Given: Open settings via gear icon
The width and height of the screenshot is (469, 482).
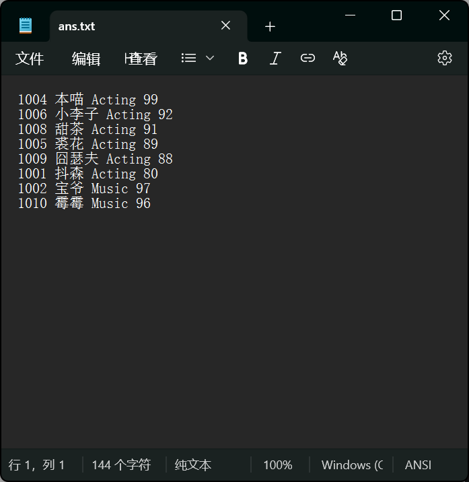Looking at the screenshot, I should 444,58.
